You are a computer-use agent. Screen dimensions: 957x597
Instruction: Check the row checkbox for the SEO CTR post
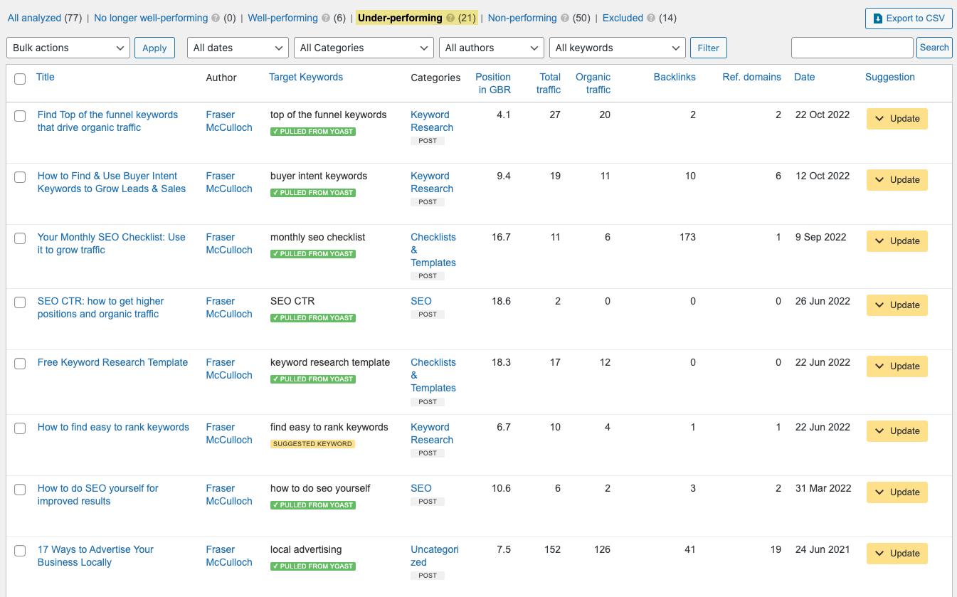(20, 302)
